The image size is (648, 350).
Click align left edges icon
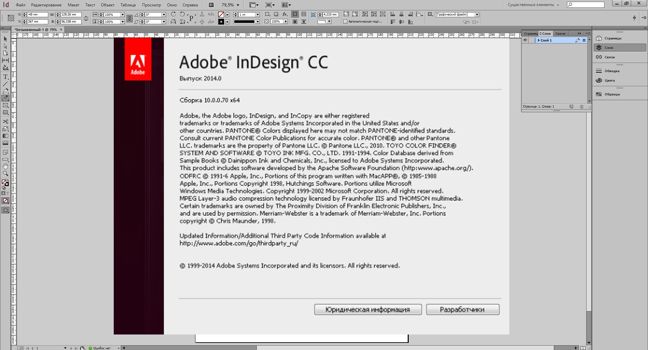click(x=393, y=14)
